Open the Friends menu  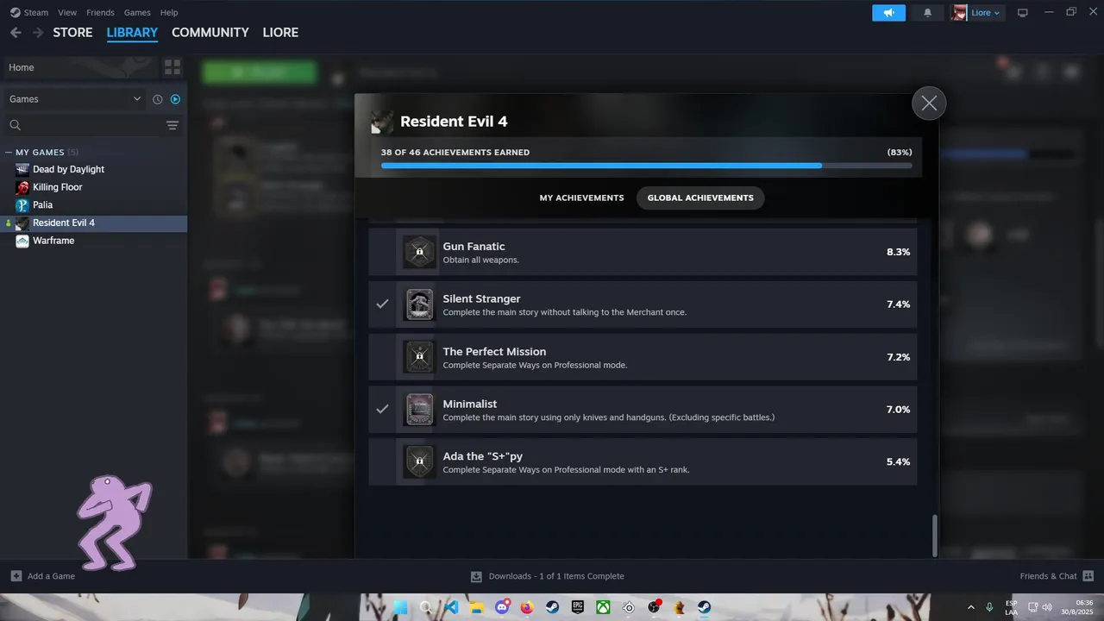100,13
